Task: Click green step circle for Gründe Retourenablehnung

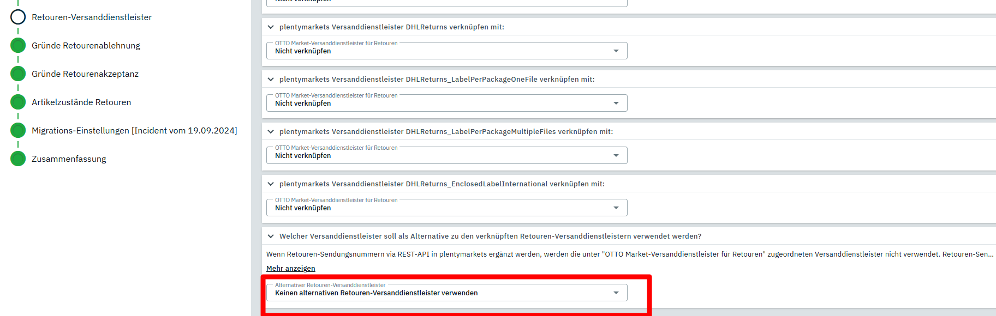Action: pyautogui.click(x=18, y=46)
